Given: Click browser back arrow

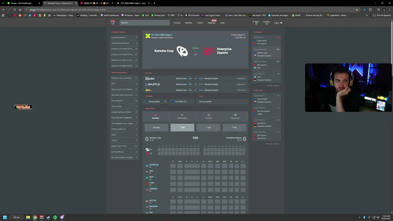Looking at the screenshot, I should (x=3, y=10).
